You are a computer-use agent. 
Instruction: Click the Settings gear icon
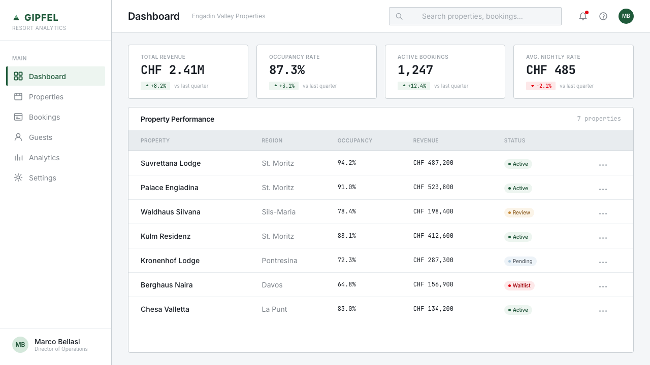coord(18,177)
